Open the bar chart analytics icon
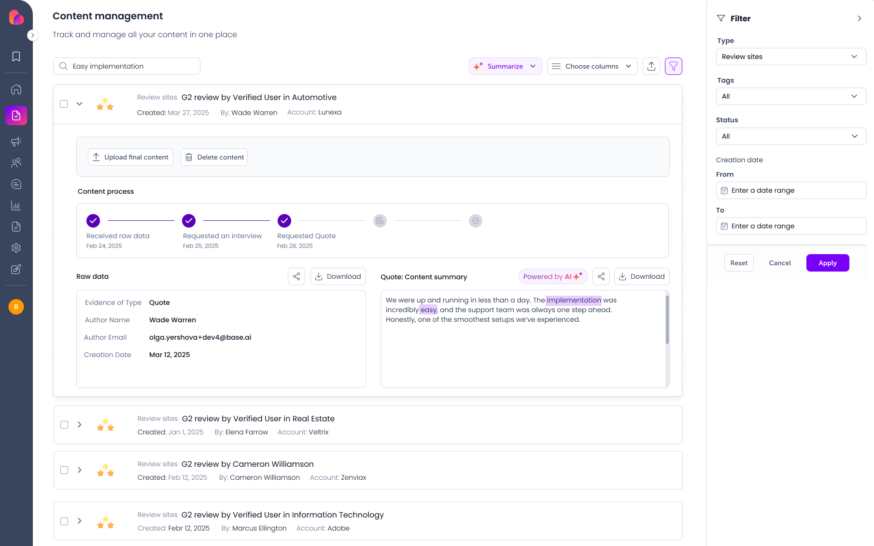This screenshot has width=874, height=546. pos(16,205)
